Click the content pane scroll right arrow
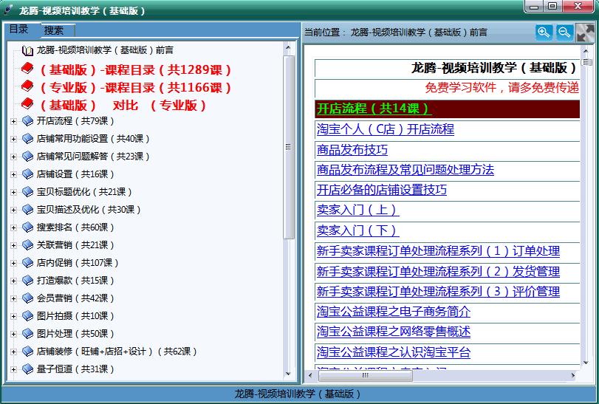Image resolution: width=599 pixels, height=404 pixels. coord(572,375)
